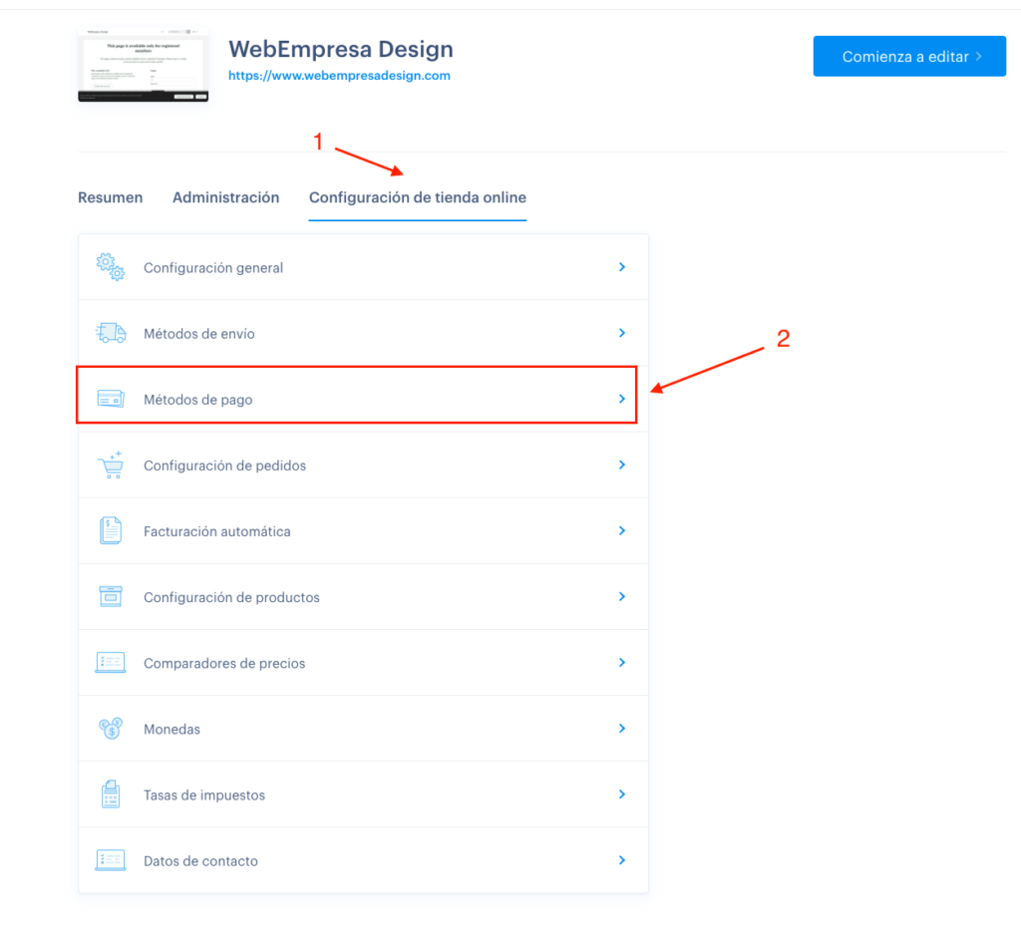Switch to the Administración tab
The width and height of the screenshot is (1021, 935).
pyautogui.click(x=225, y=197)
